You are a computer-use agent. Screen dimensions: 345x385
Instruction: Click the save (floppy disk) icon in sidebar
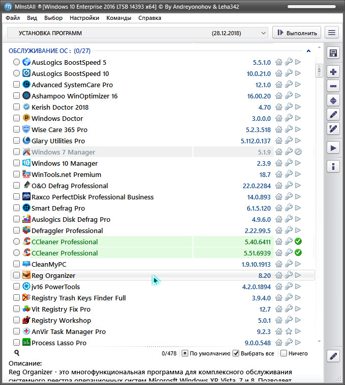coord(333,54)
